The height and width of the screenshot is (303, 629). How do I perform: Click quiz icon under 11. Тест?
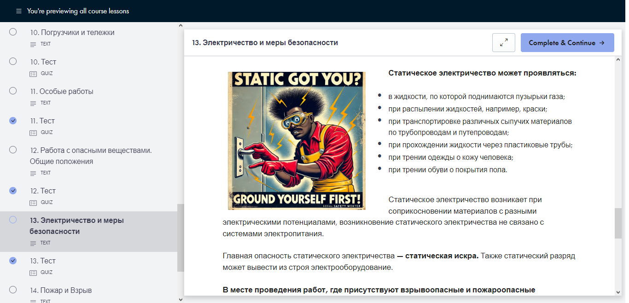pyautogui.click(x=33, y=133)
